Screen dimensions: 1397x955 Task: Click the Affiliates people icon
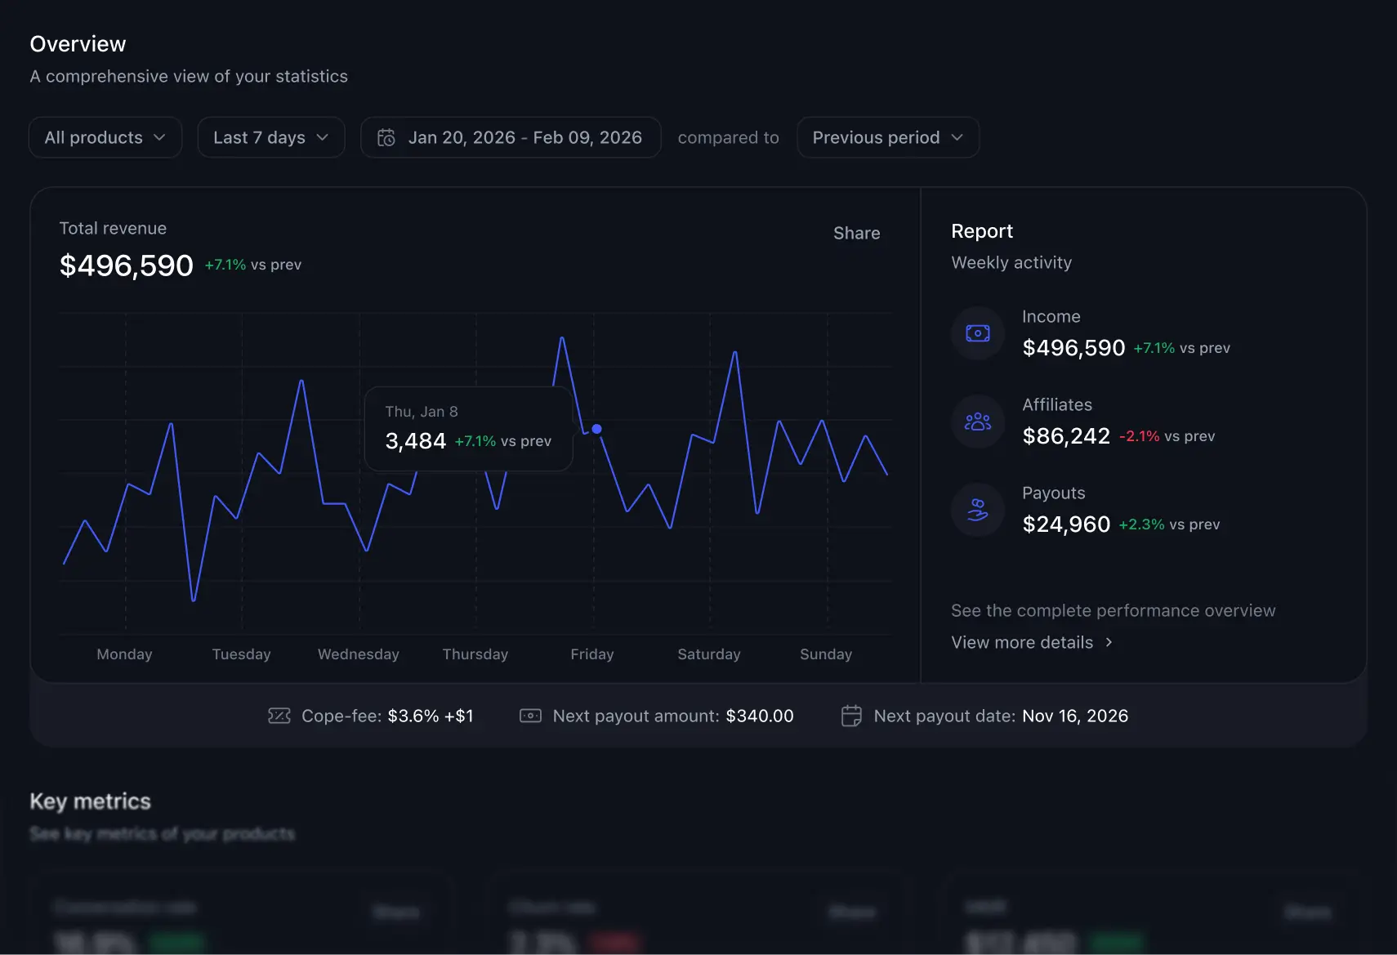978,422
